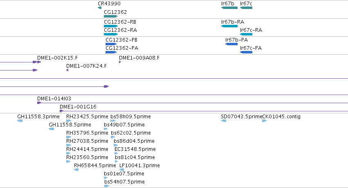Select the DME1-009A08.F arrow glyph

[x=120, y=62]
